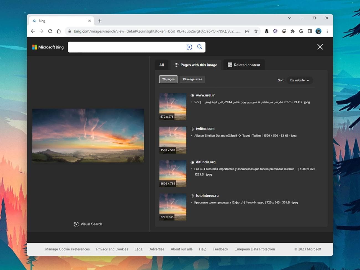Click the globe icon next to twitter.com
The height and width of the screenshot is (270, 360).
click(192, 128)
